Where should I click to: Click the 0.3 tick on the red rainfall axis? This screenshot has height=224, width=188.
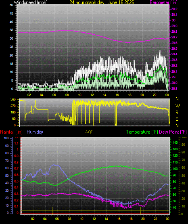(17, 194)
